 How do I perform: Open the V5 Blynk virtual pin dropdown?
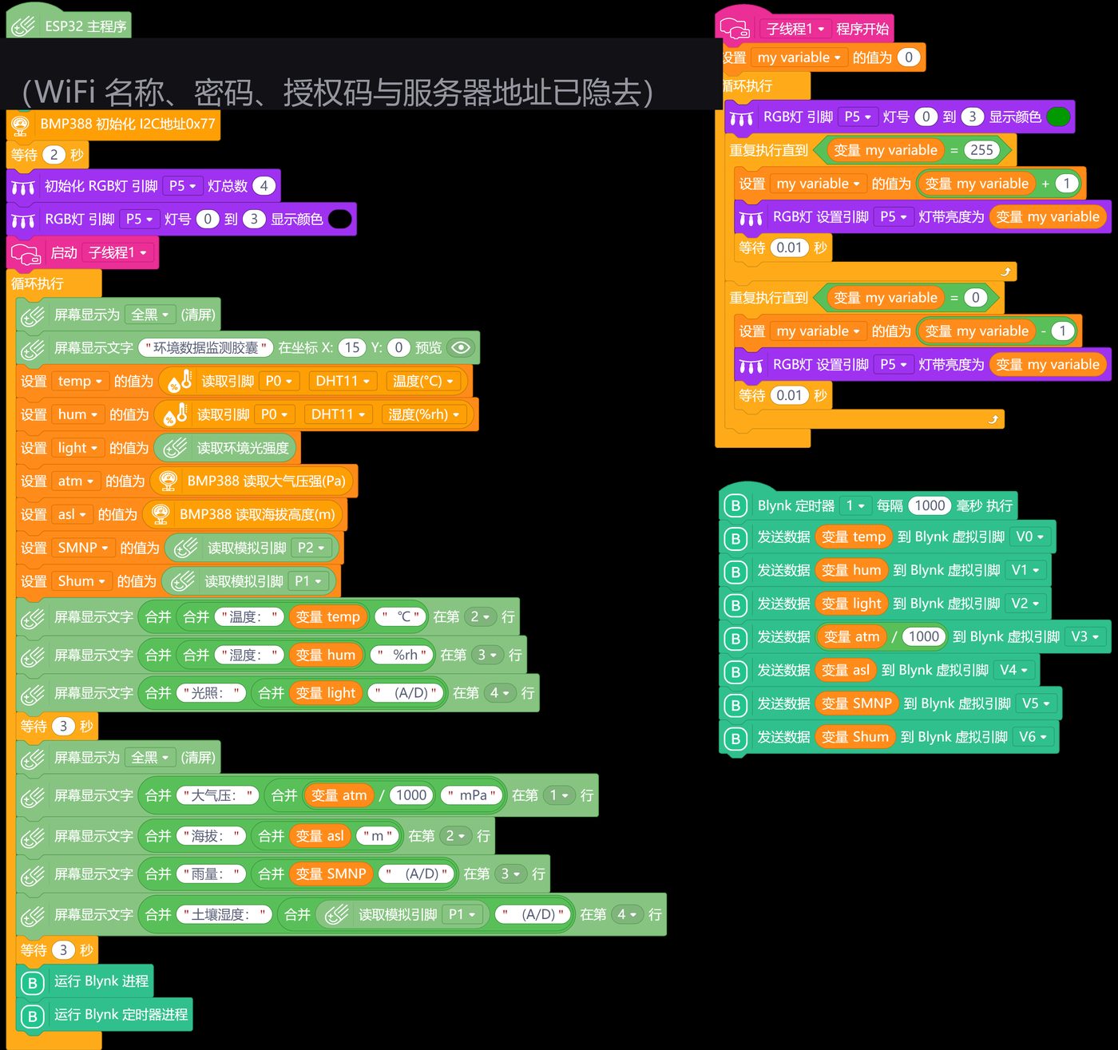pos(1037,703)
